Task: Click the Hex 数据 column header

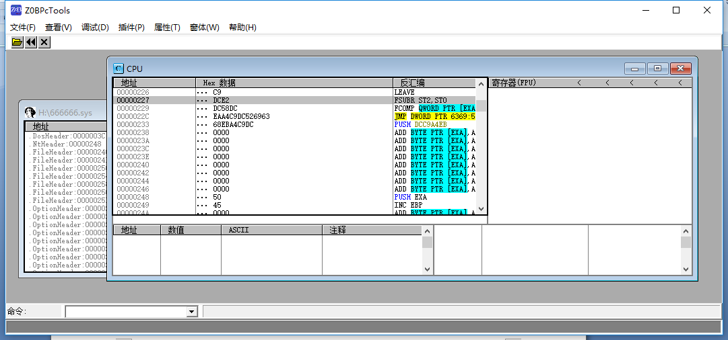Action: coord(294,83)
